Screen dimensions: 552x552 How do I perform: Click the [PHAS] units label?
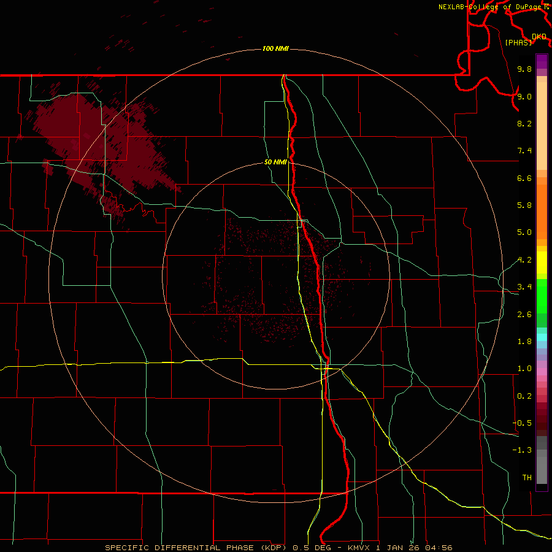(518, 43)
